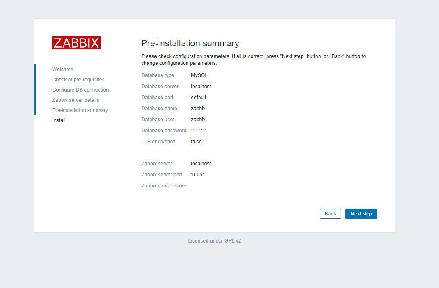This screenshot has width=439, height=288.
Task: Click the Database password label
Action: click(164, 130)
